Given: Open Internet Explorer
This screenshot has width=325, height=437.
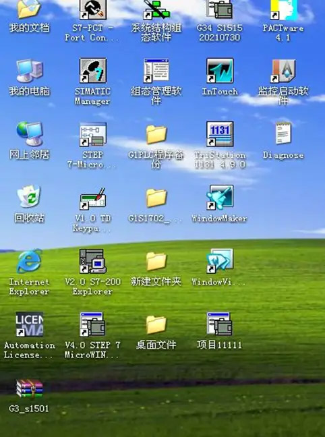Looking at the screenshot, I should pyautogui.click(x=29, y=261).
